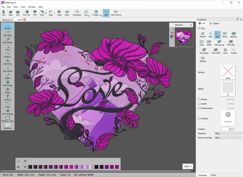Open the rainbow color wheel in Sequence
Image resolution: width=243 pixels, height=177 pixels.
[172, 36]
